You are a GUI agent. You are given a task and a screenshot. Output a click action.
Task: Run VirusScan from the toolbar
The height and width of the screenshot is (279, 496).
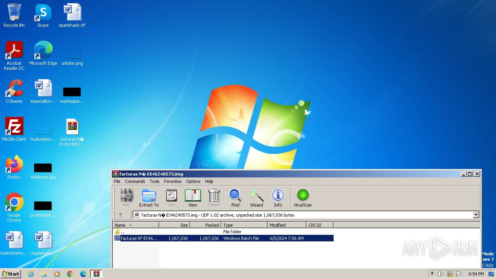(303, 198)
